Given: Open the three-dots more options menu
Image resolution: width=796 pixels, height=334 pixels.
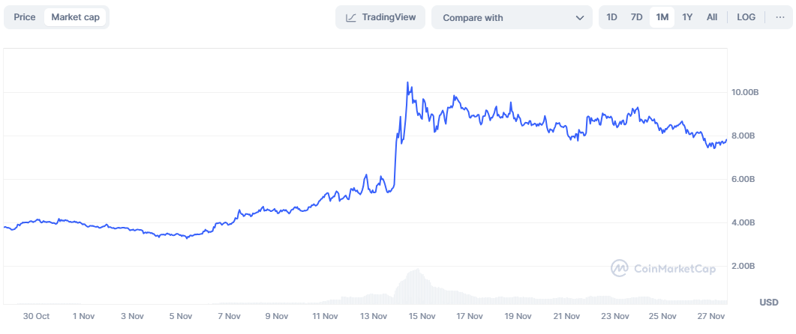Looking at the screenshot, I should pyautogui.click(x=779, y=17).
